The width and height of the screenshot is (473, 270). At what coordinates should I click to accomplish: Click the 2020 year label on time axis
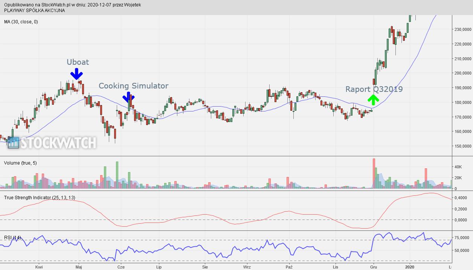410,267
